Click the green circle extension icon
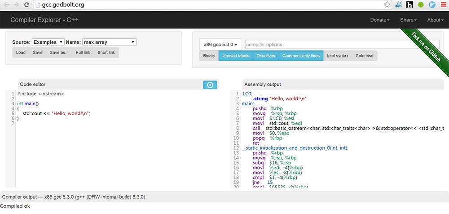449x214 pixels. 421,5
